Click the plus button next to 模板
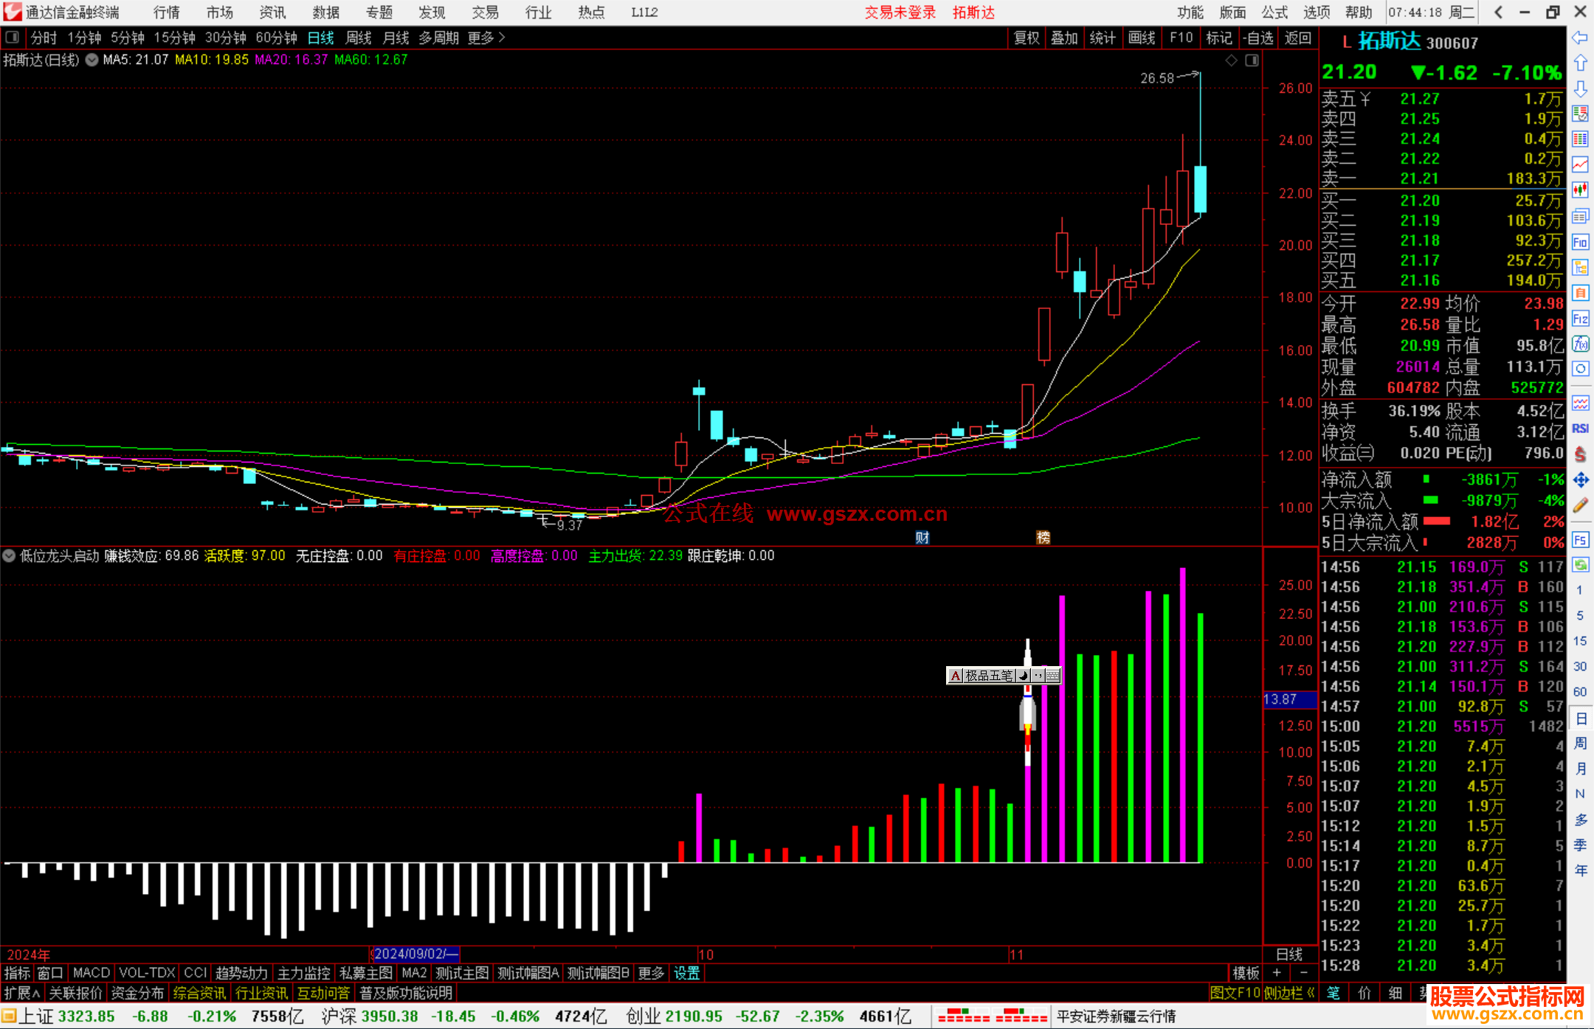The height and width of the screenshot is (1029, 1594). (1277, 973)
